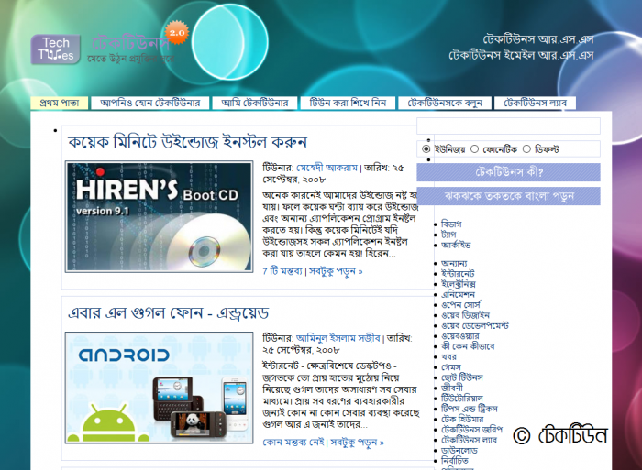The width and height of the screenshot is (642, 470).
Task: Select the ইউনিজয় radio button
Action: click(426, 149)
